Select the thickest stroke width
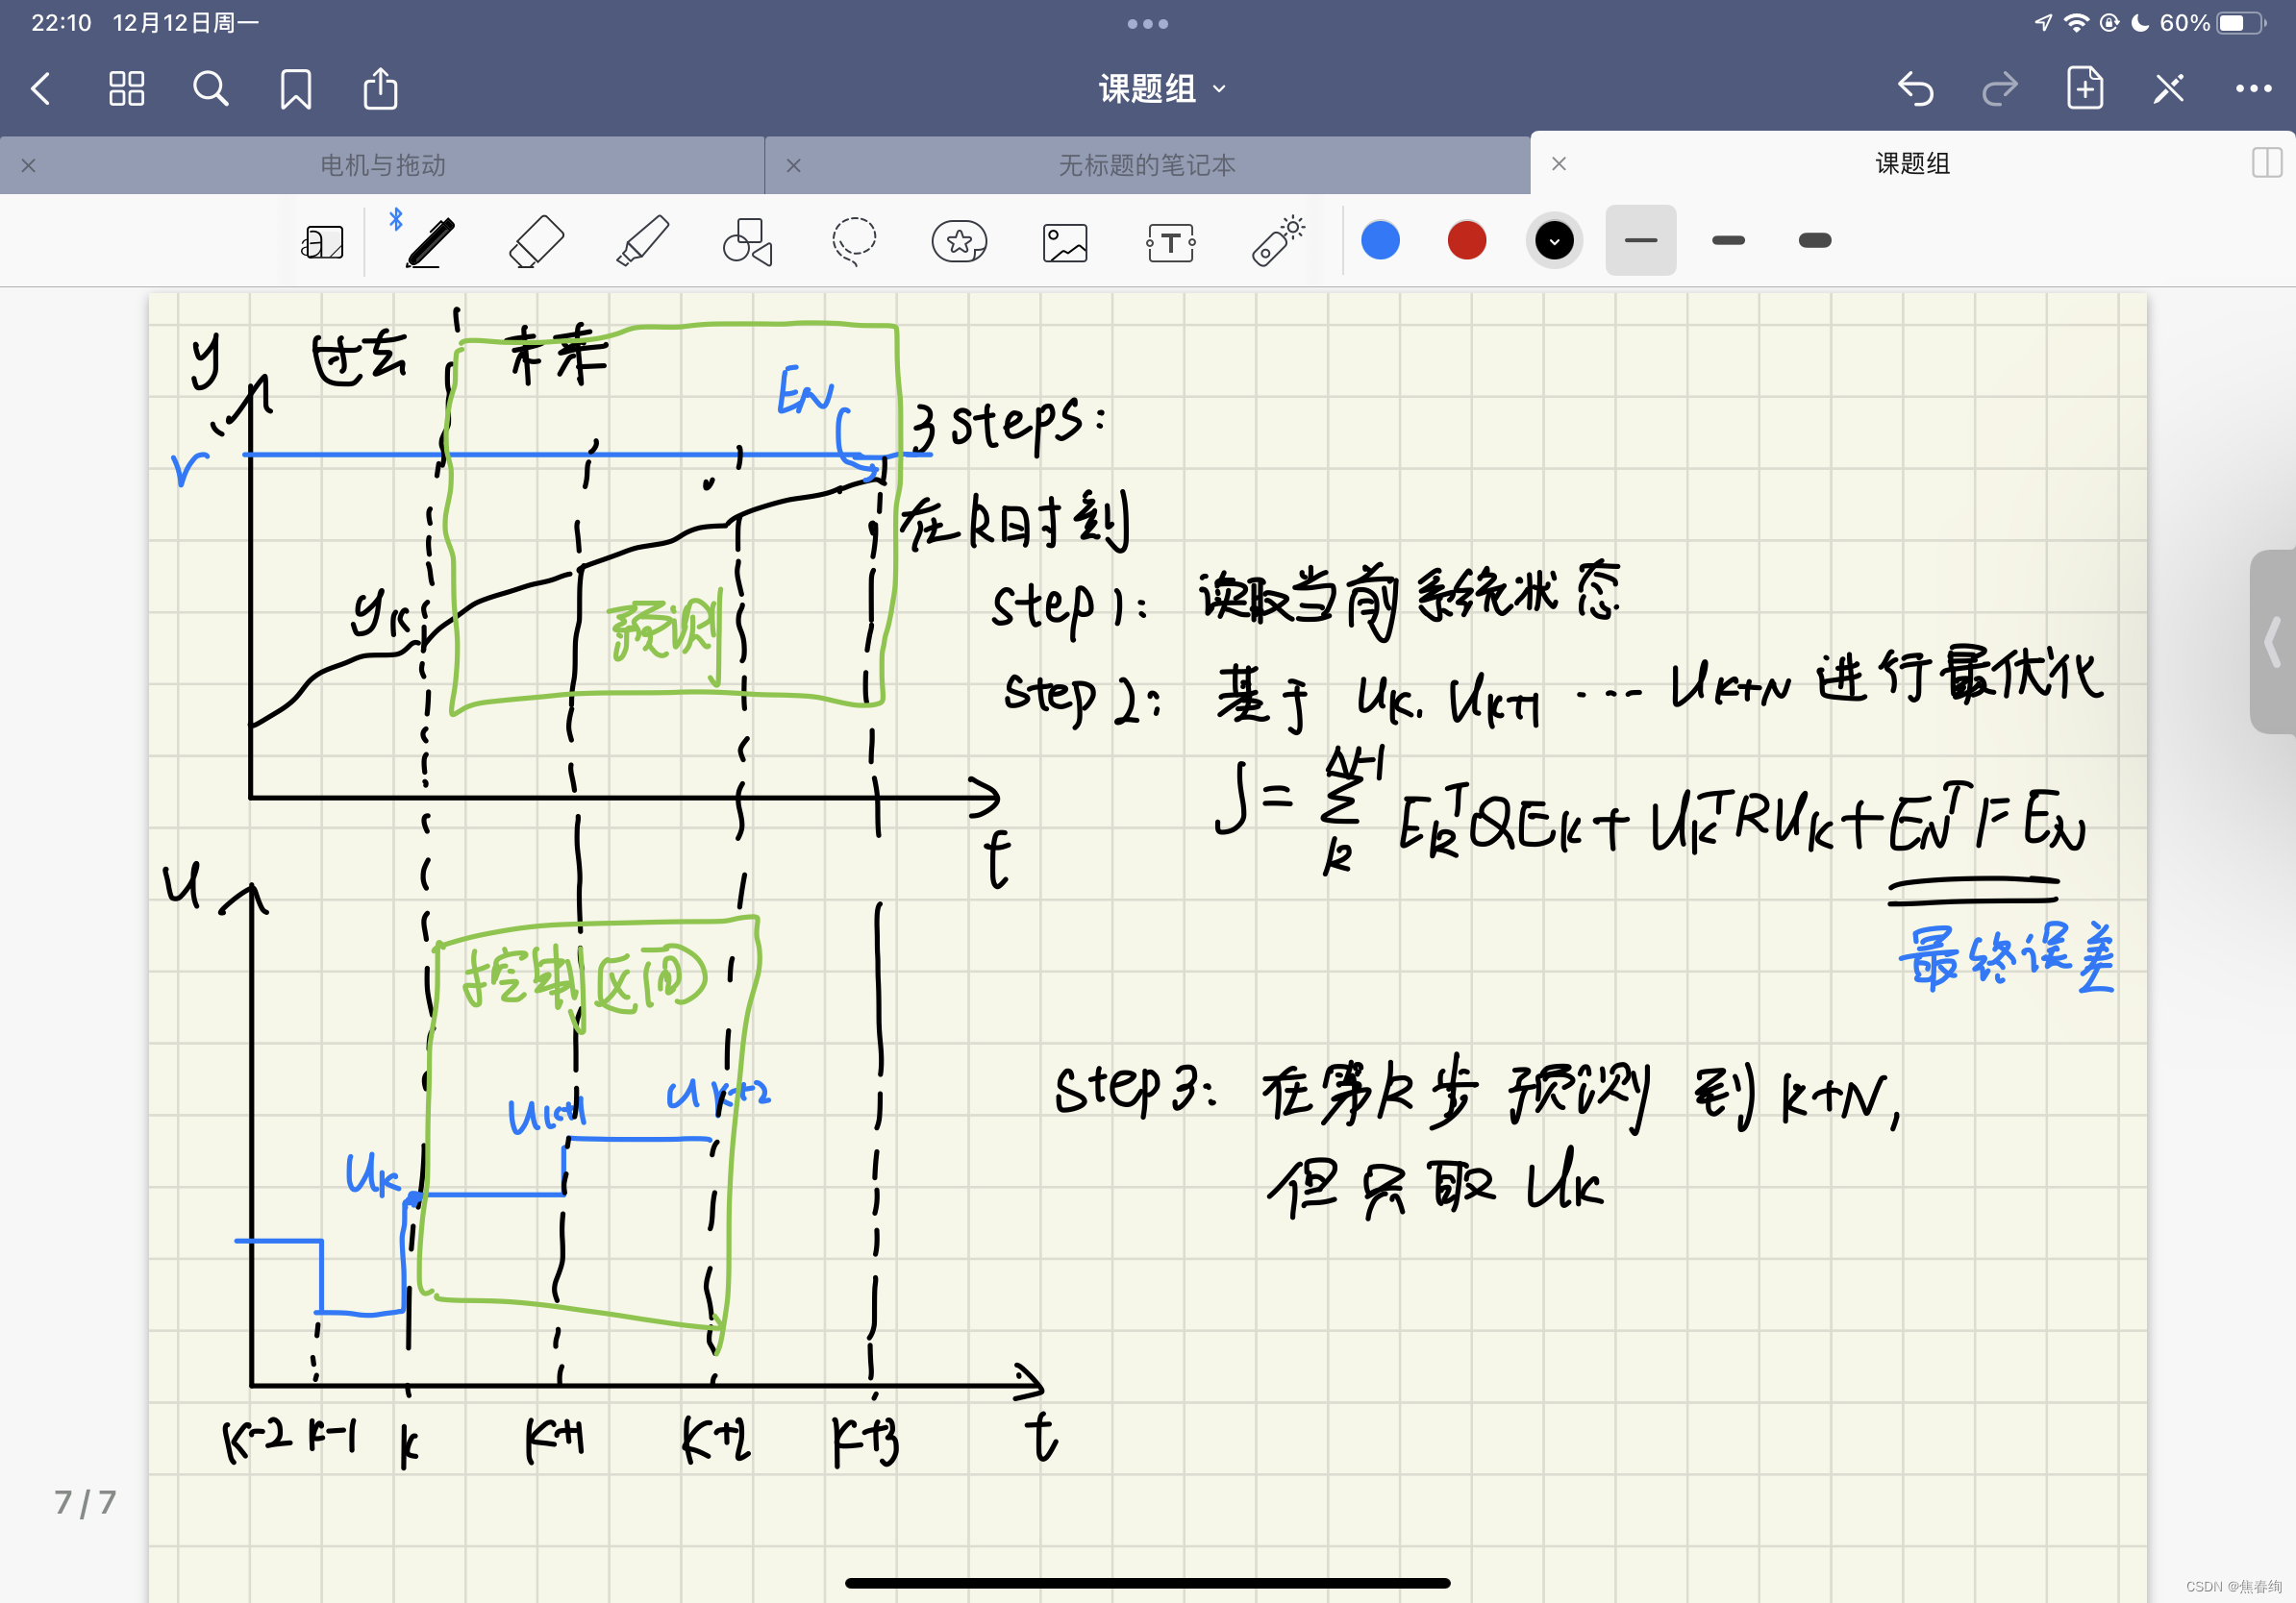Screen dimensions: 2296x1603 (1814, 241)
